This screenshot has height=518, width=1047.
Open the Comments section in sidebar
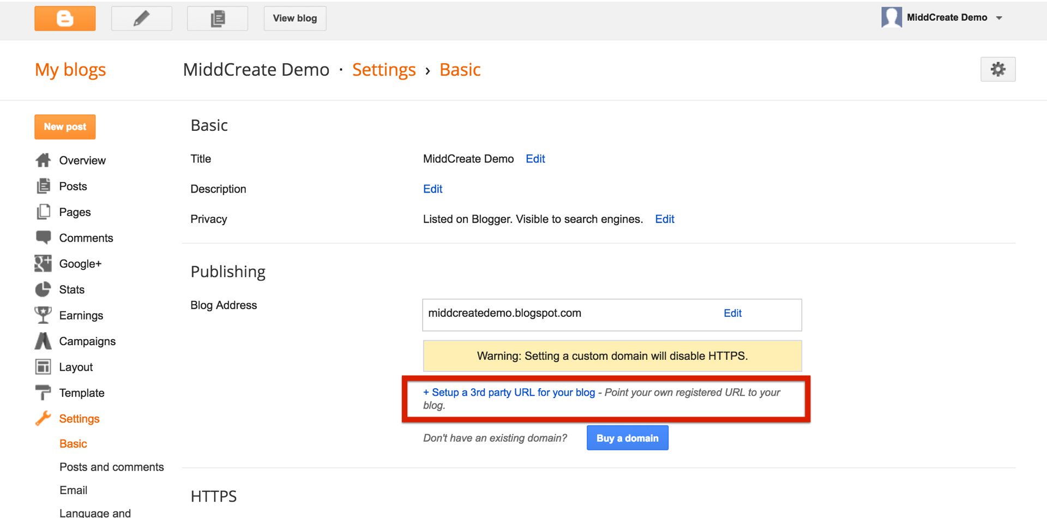86,238
